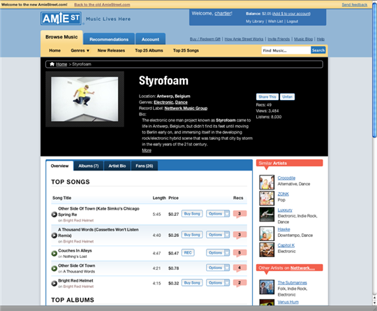Expand the Genres dropdown menu
Viewport: 377px width, 311px height.
(80, 50)
